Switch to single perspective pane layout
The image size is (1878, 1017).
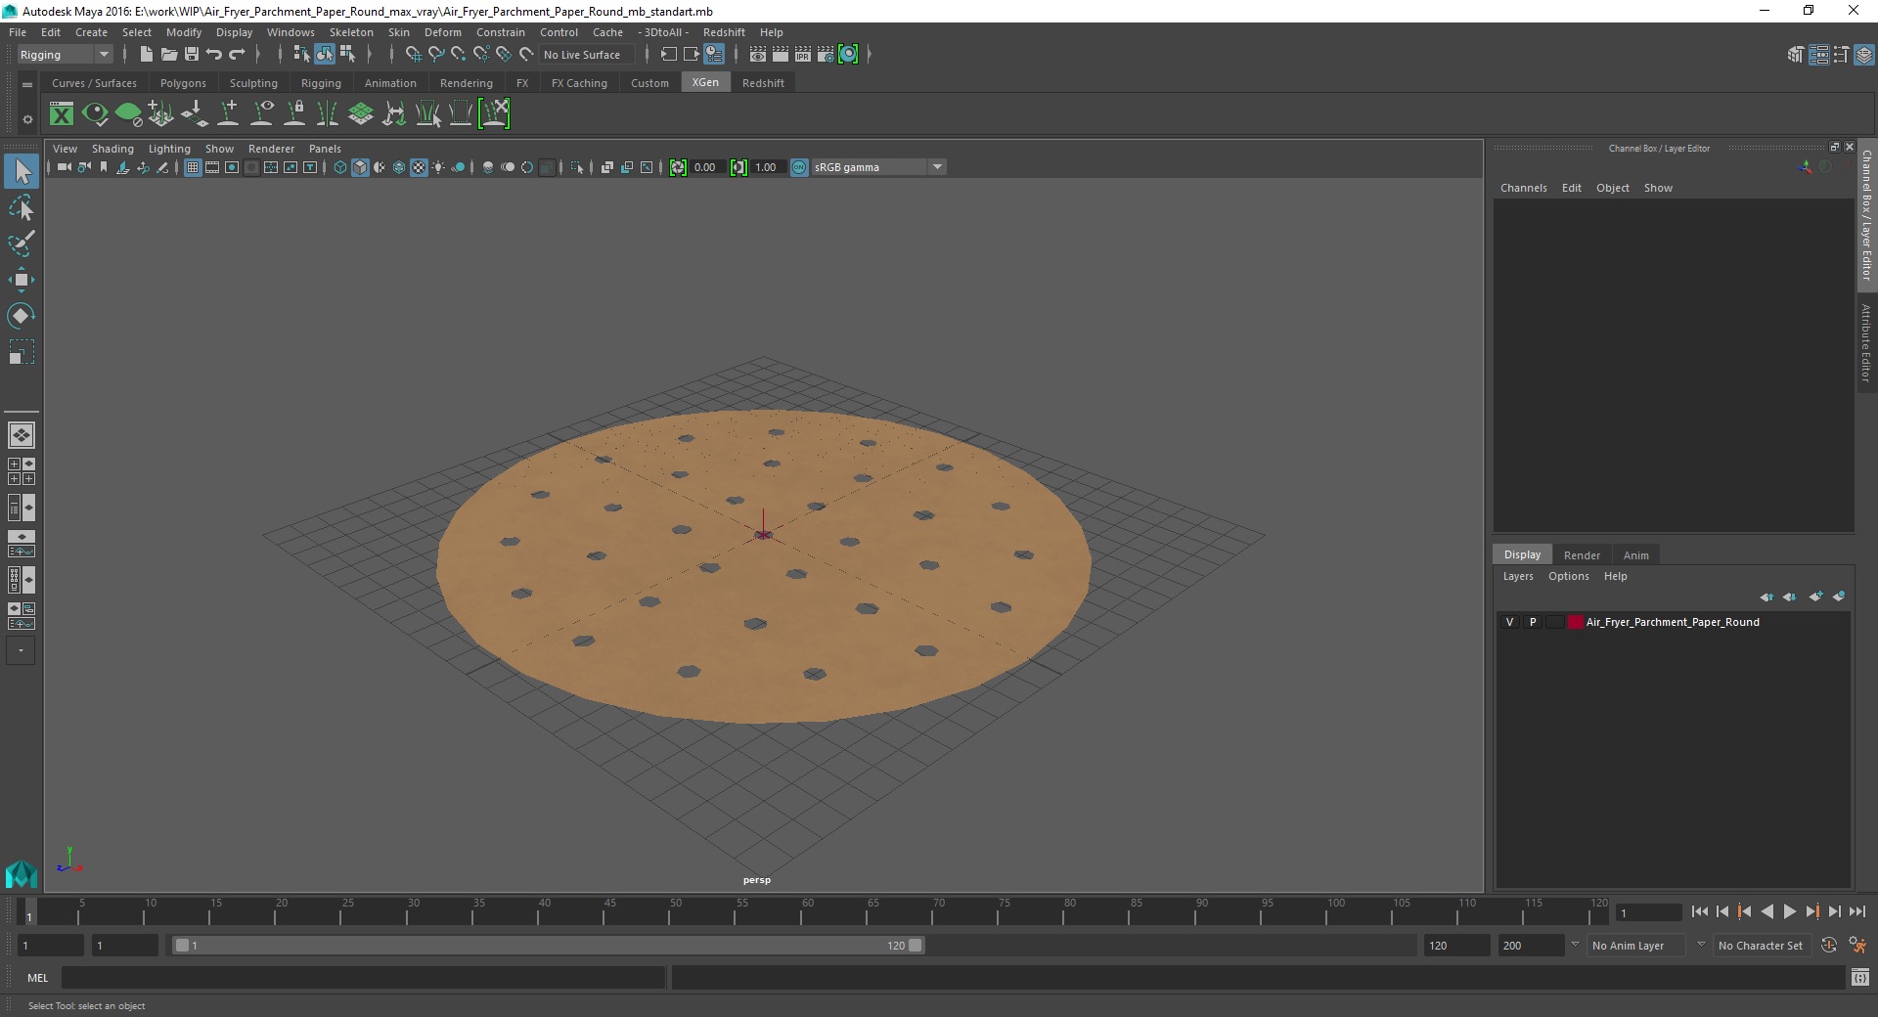point(22,435)
